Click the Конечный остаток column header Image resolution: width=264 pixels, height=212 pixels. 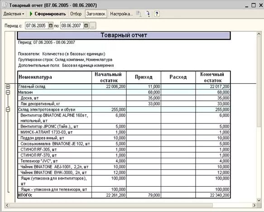(x=213, y=77)
